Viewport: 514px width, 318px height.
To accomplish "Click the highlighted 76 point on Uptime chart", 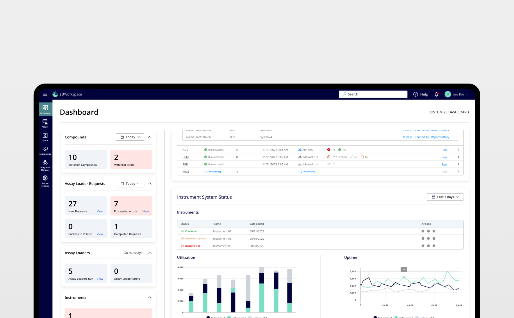I will (404, 277).
